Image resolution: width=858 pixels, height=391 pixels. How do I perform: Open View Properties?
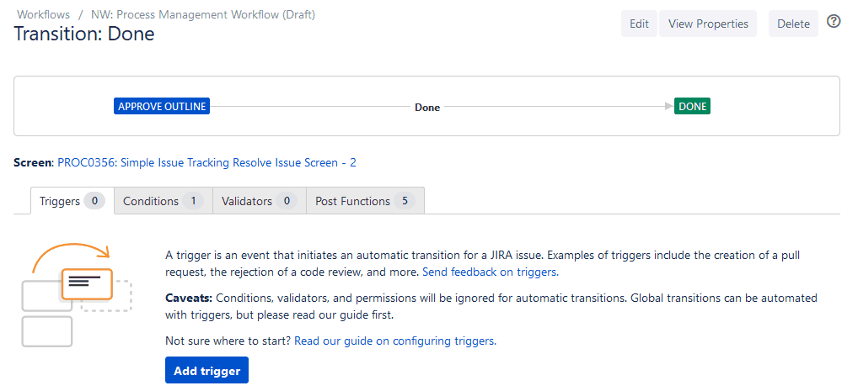pos(708,24)
